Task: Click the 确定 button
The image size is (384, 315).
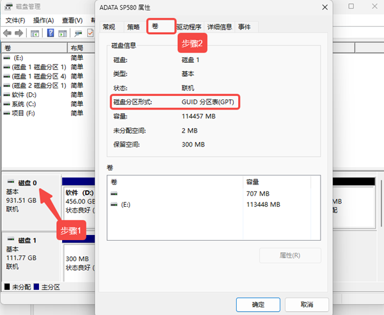Action: click(x=258, y=305)
